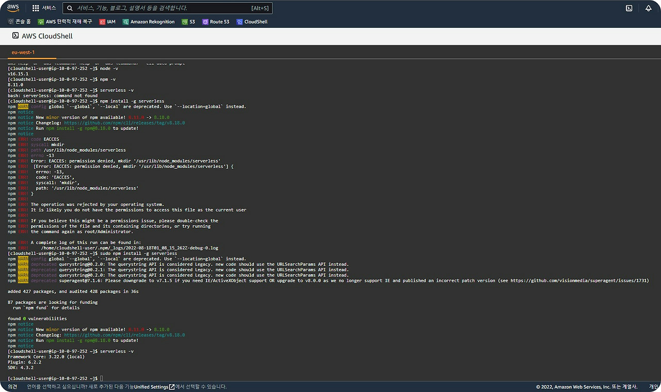
Task: Click the 'Plugin: 6.2.2' output line
Action: 24,362
